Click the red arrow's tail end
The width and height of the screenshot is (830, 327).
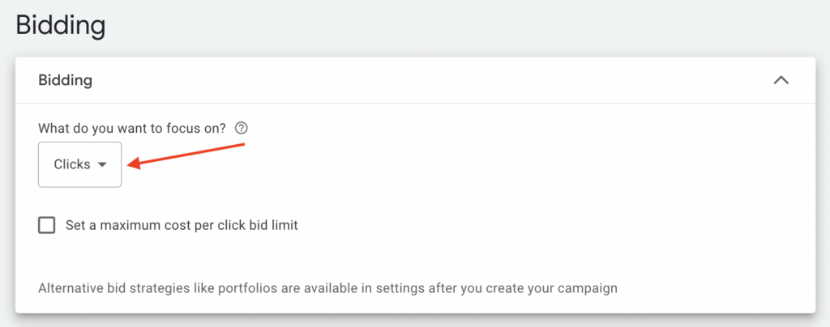pyautogui.click(x=242, y=146)
